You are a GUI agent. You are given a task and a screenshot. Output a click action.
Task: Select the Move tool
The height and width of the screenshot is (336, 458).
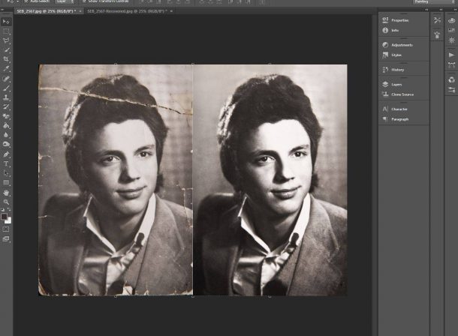6,22
